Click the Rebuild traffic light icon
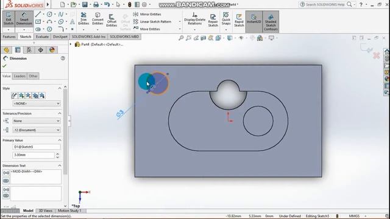Screen dimensions: 390x219 (129, 4)
